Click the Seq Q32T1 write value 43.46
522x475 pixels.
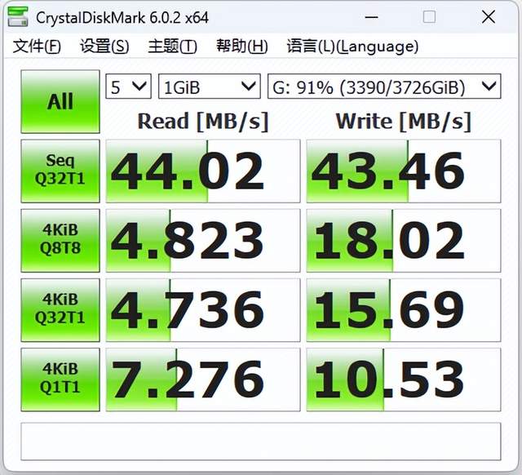pyautogui.click(x=404, y=171)
